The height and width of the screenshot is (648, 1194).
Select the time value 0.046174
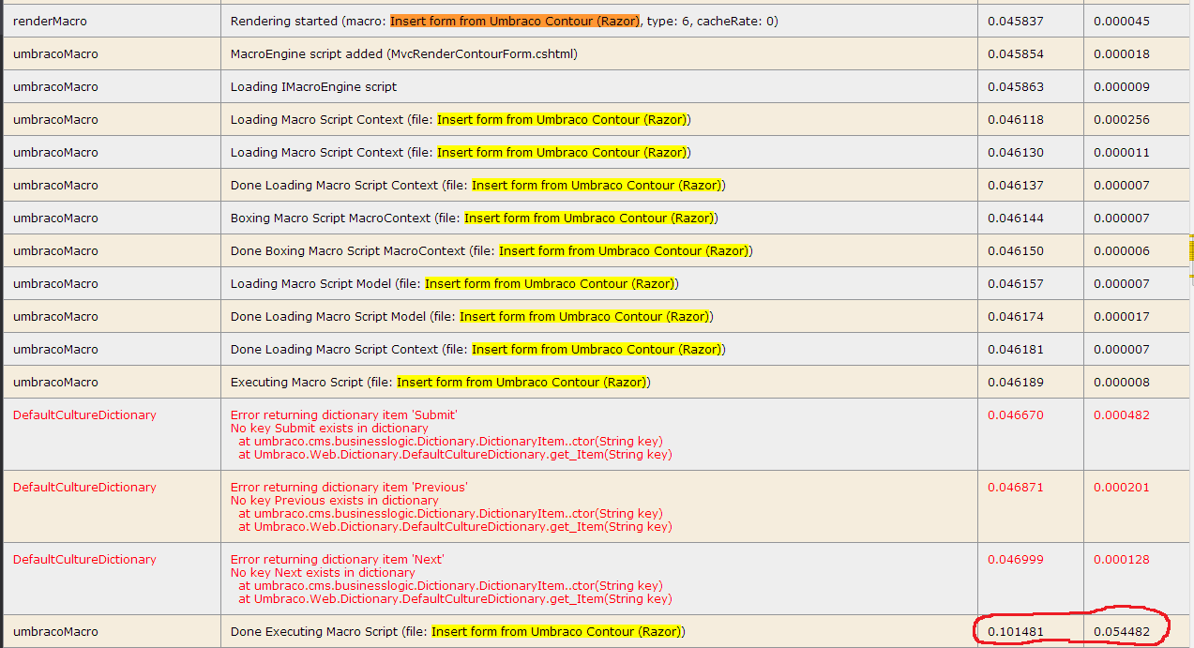pyautogui.click(x=1016, y=316)
